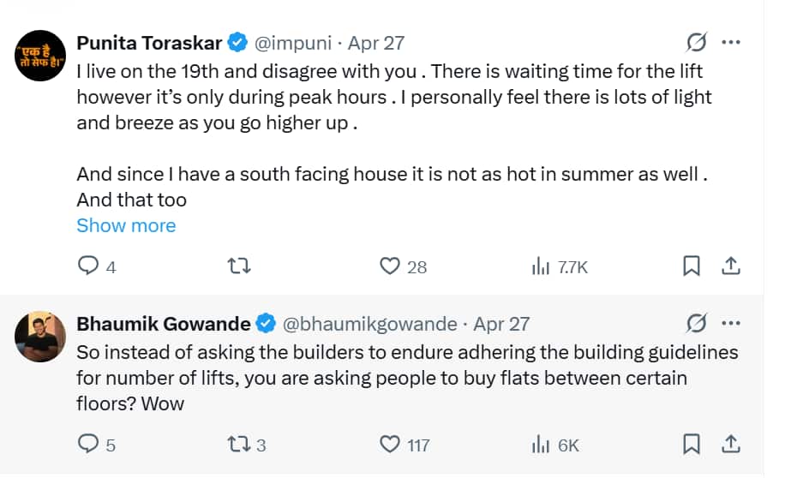
Task: Open more options for Bhaumik's tweet
Action: click(731, 324)
